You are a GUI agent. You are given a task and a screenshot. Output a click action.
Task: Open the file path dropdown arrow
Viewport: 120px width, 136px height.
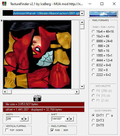pyautogui.click(x=82, y=13)
